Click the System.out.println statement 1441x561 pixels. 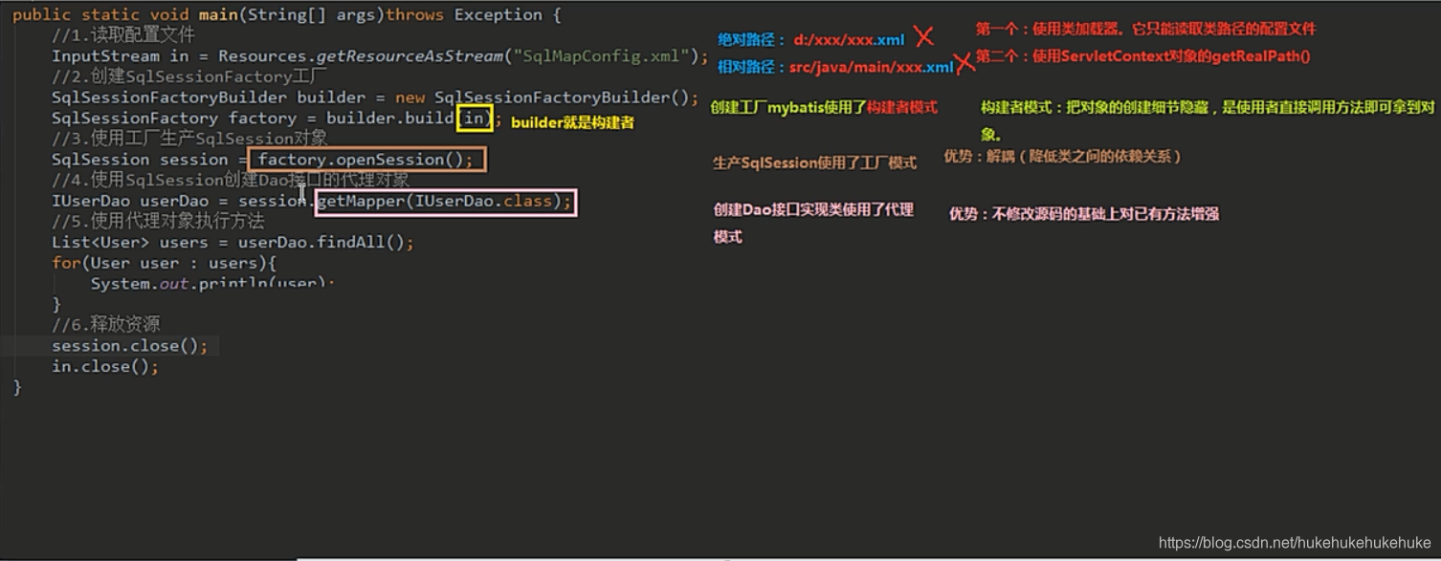click(213, 284)
